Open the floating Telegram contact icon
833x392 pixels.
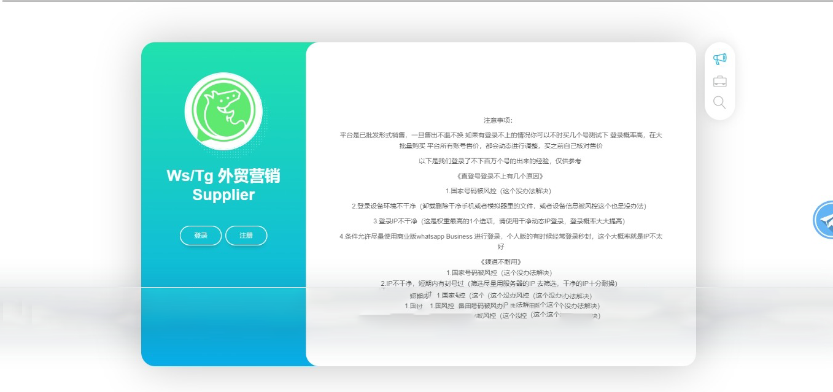click(824, 220)
